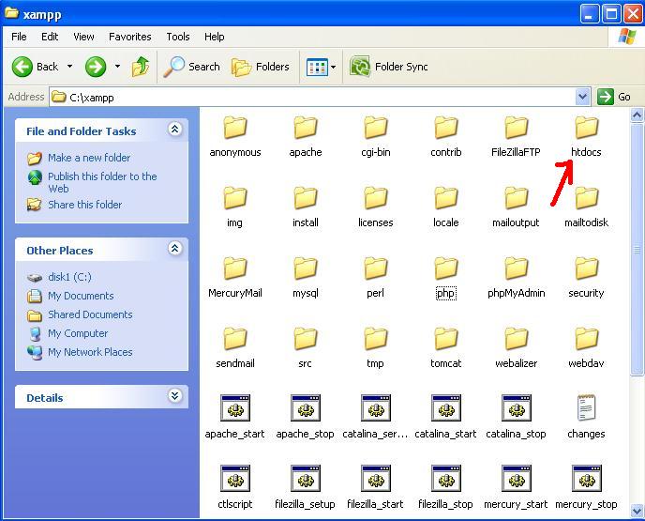Select the catalina_start batch file
Screen dimensions: 645x521
(x=446, y=417)
